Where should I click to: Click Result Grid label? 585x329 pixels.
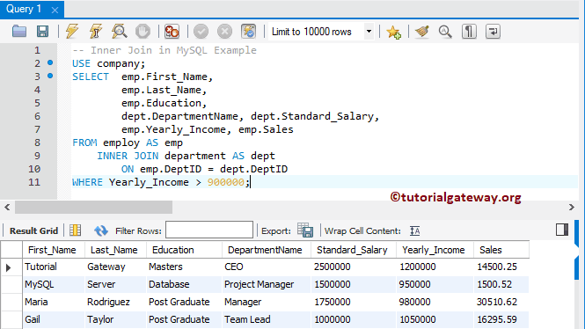click(x=33, y=230)
